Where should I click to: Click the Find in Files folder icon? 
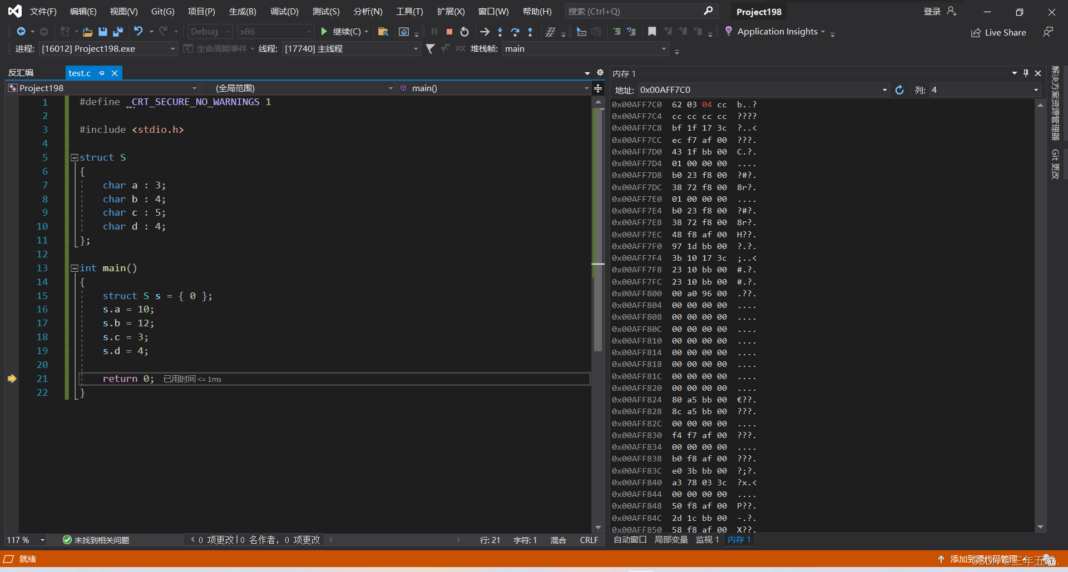coord(383,32)
